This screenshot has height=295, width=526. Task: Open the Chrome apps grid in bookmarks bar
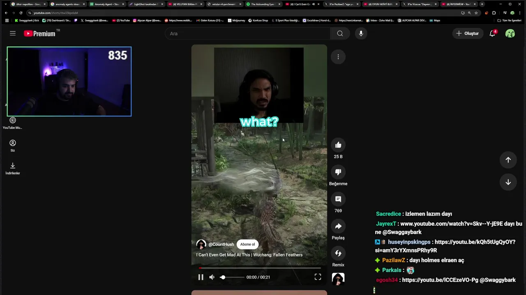(x=7, y=20)
